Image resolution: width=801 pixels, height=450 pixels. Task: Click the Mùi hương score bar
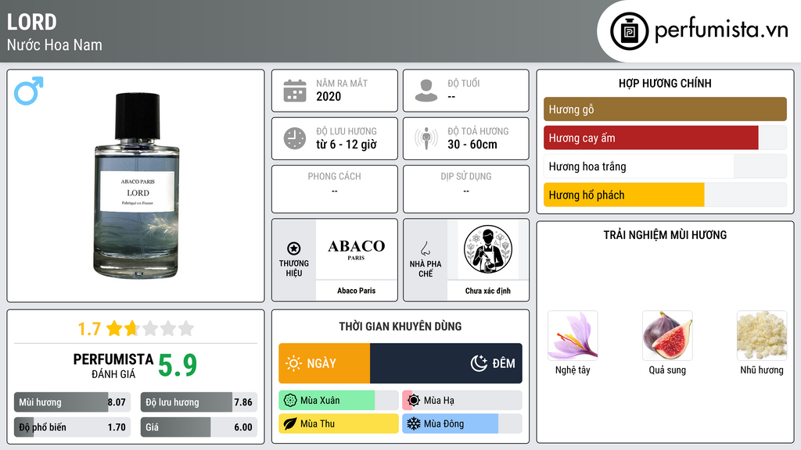point(73,402)
